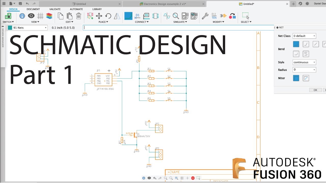The width and height of the screenshot is (326, 183).
Task: Select the straight miter option
Action: [x=296, y=78]
